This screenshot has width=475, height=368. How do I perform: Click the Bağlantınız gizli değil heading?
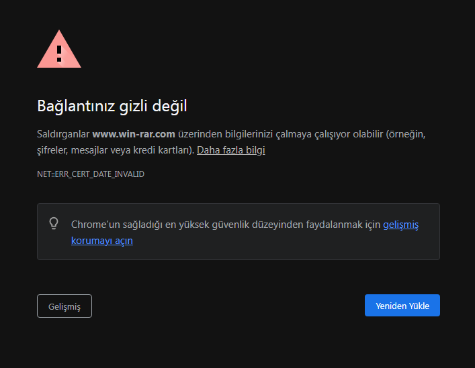pyautogui.click(x=112, y=106)
